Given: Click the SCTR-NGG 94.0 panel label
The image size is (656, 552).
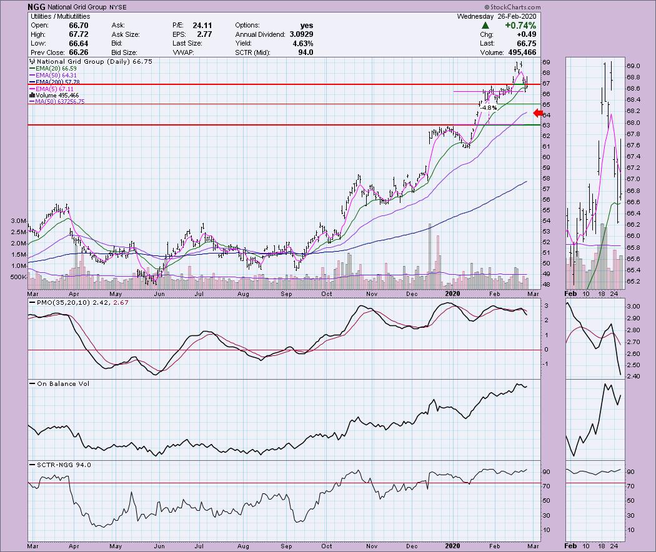Looking at the screenshot, I should pos(64,465).
